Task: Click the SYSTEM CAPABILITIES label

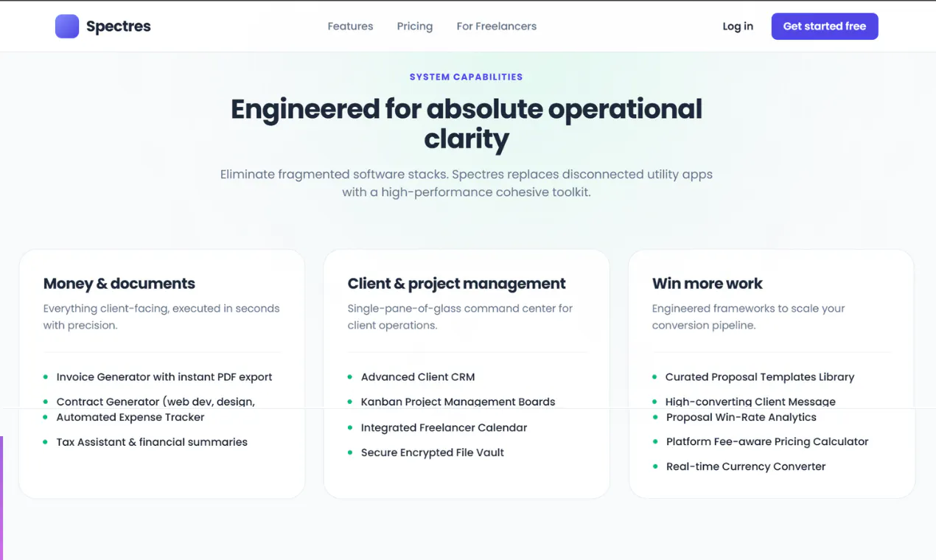Action: pos(467,77)
